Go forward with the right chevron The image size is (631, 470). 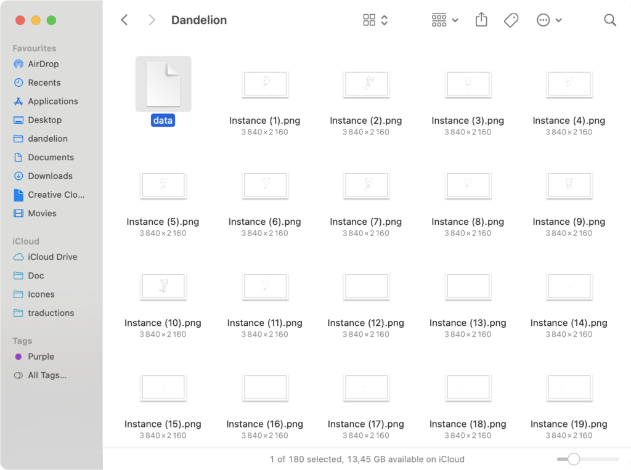(x=152, y=20)
